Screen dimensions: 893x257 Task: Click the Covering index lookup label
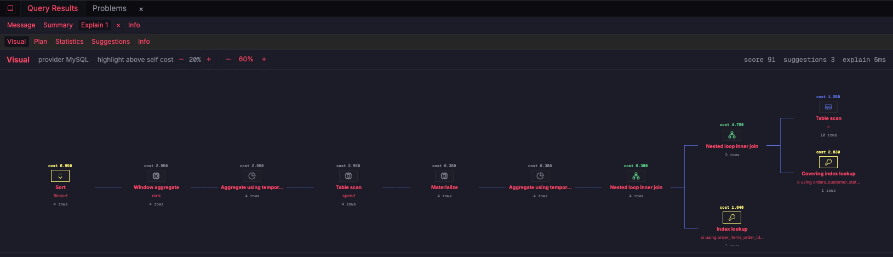(828, 174)
